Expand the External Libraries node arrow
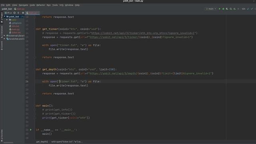 pos(4,36)
